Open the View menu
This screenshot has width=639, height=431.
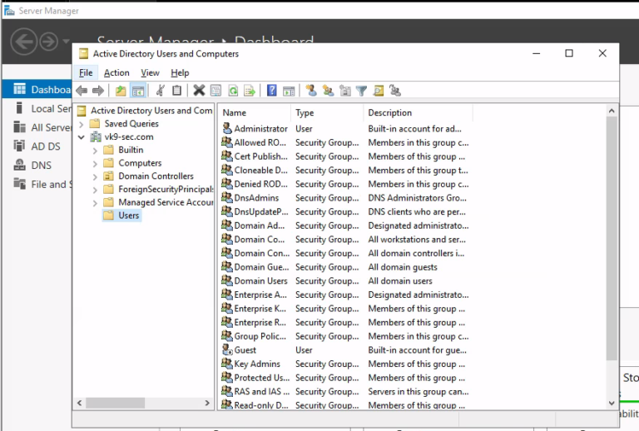150,73
